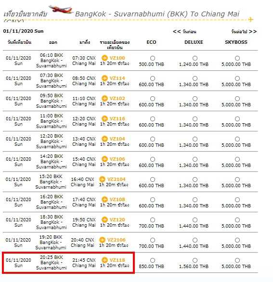The image size is (273, 282).
Task: Open flight details link VZ2106
Action: [x=116, y=240]
